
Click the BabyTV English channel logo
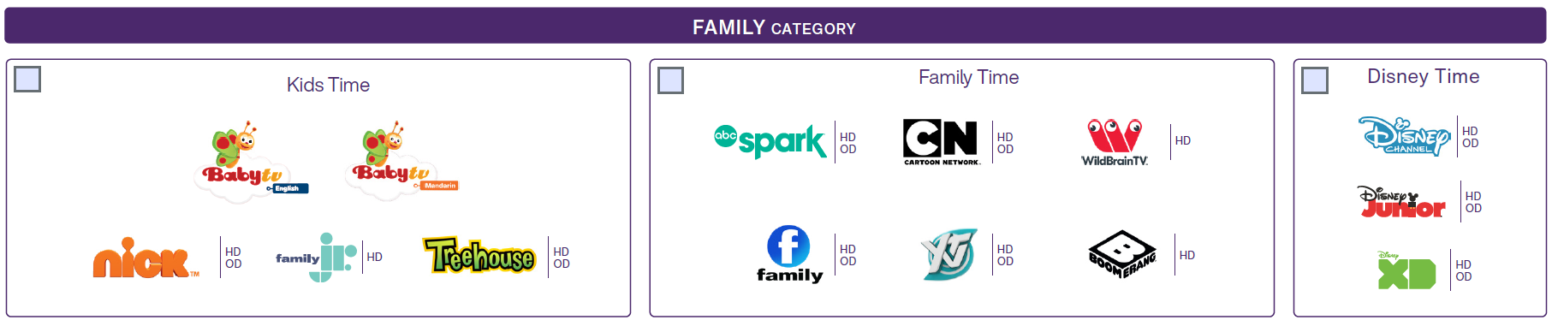pyautogui.click(x=252, y=162)
